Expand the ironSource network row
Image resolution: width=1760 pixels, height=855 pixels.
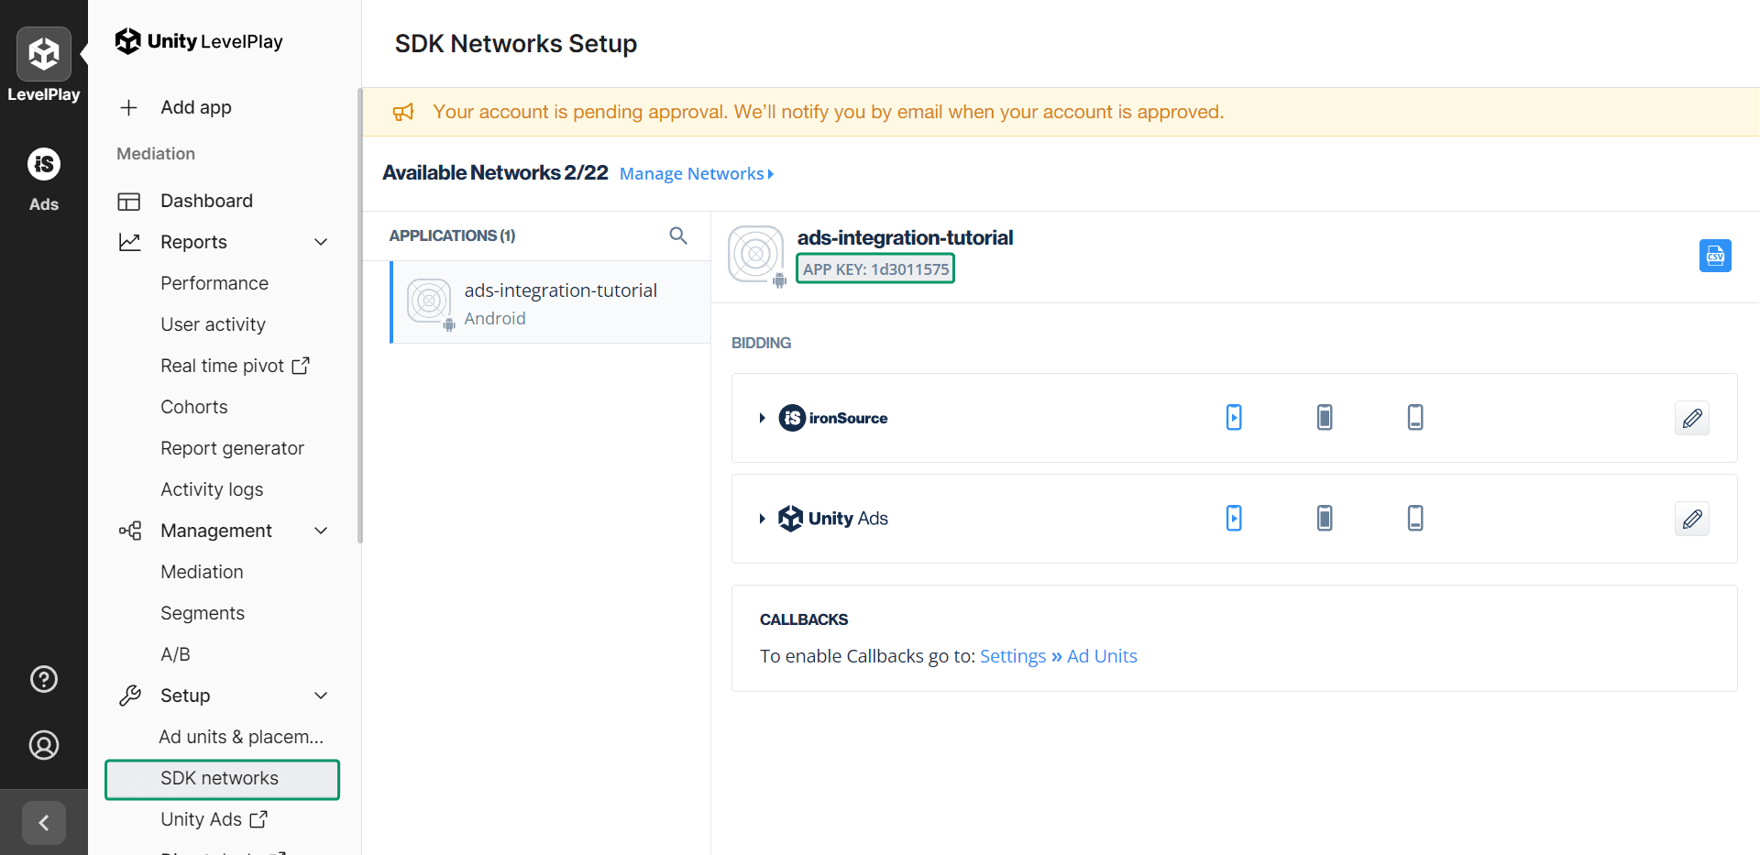pos(762,418)
